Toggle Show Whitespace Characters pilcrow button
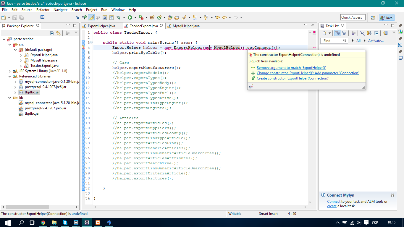Image resolution: width=404 pixels, height=227 pixels. (111, 18)
